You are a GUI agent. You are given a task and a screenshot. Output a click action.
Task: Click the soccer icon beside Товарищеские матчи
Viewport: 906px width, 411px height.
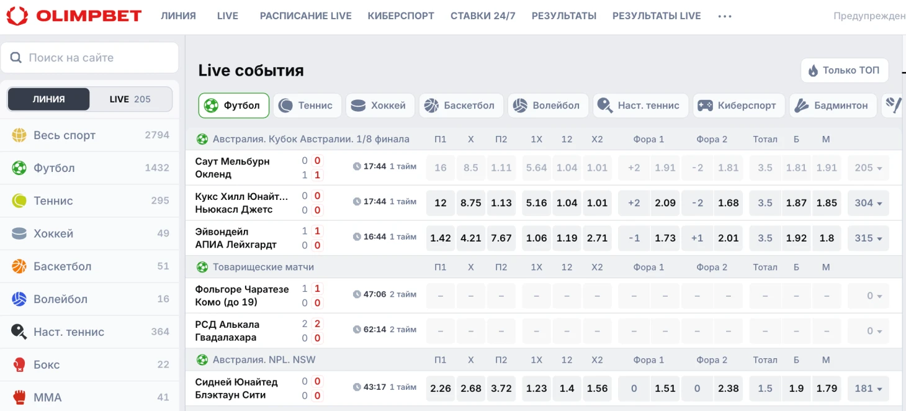[202, 267]
